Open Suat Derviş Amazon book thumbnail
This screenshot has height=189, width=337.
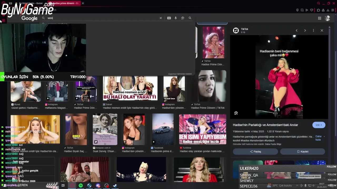point(105,129)
